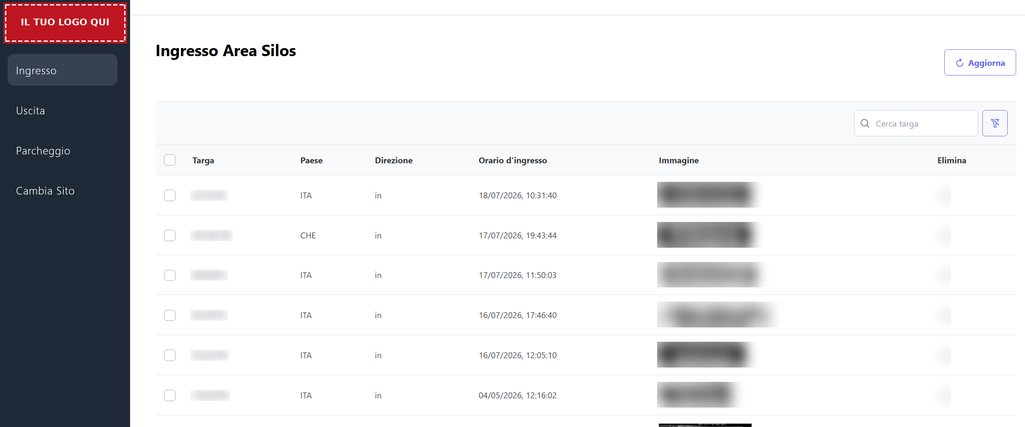Click the timestamp 17/07/2026, 19:43:44
Viewport: 1025px width, 427px height.
click(x=517, y=235)
